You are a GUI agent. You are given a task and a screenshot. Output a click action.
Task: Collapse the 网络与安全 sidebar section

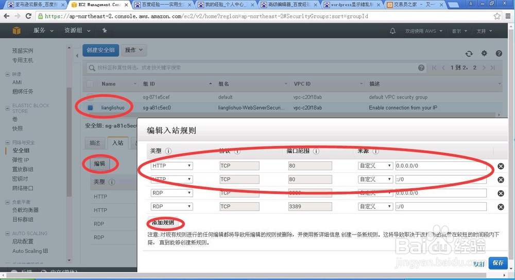(7, 142)
